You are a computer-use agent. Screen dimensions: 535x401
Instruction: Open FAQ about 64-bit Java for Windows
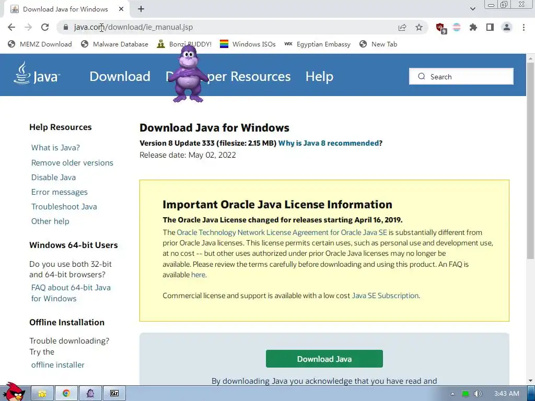coord(71,293)
